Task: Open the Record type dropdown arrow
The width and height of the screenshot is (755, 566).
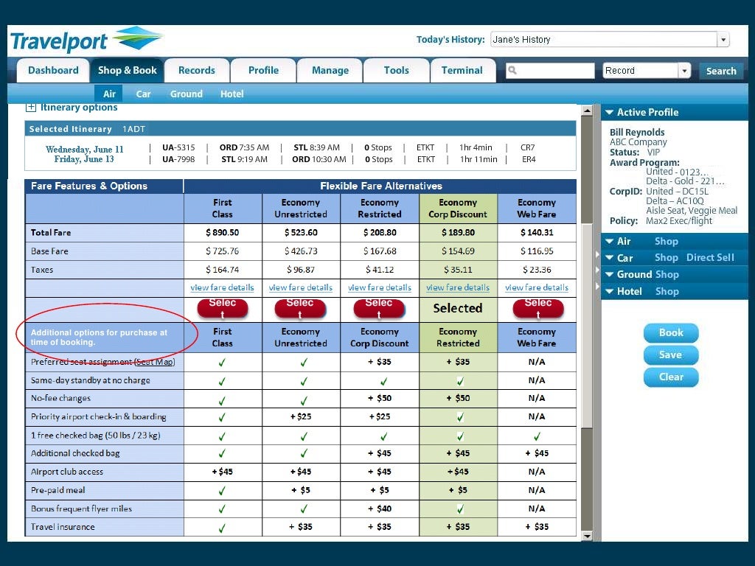Action: coord(684,71)
